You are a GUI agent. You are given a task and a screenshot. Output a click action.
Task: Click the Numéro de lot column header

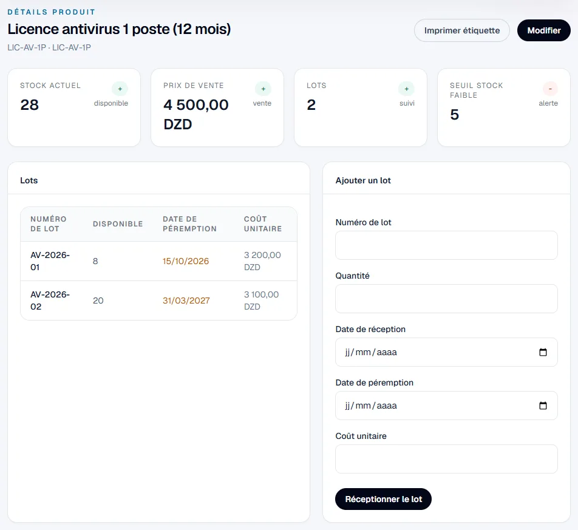coord(49,224)
